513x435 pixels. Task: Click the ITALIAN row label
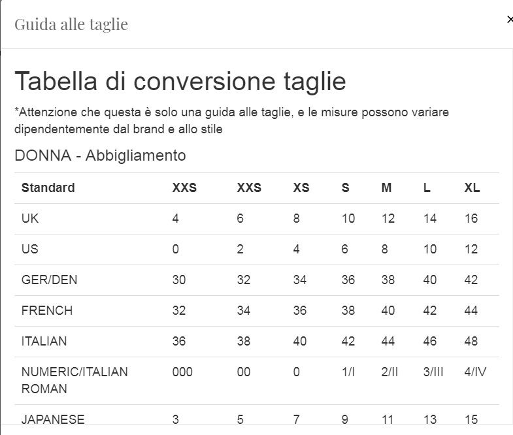pyautogui.click(x=44, y=341)
